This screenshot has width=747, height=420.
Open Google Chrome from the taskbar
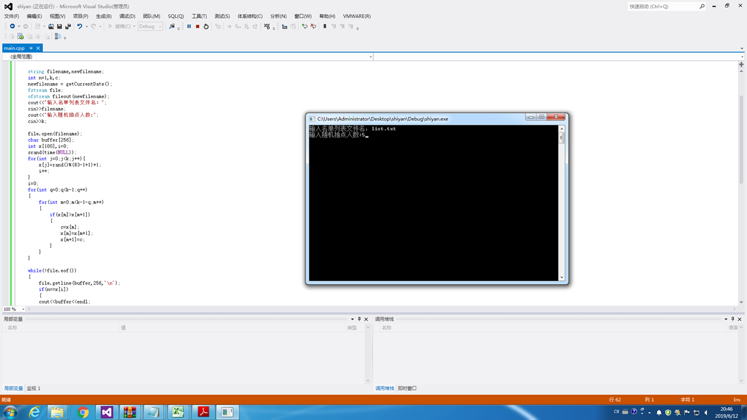83,412
